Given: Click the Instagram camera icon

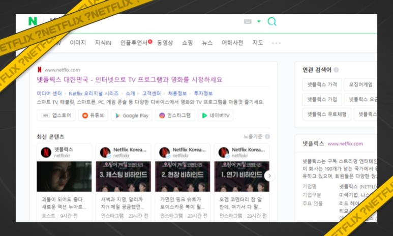Looking at the screenshot, I should tap(162, 115).
